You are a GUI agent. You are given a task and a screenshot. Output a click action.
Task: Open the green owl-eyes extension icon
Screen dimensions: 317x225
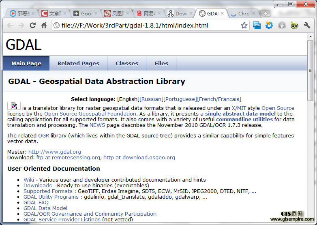(x=294, y=26)
